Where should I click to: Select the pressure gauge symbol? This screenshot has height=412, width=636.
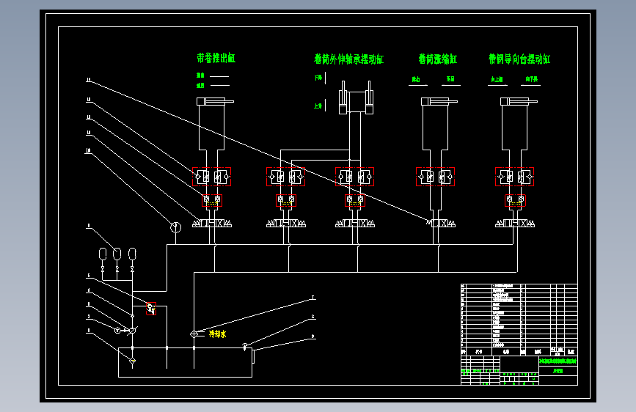click(175, 227)
